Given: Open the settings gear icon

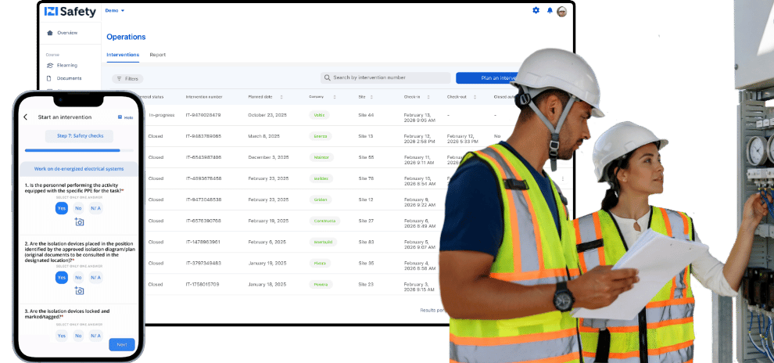Looking at the screenshot, I should 536,10.
